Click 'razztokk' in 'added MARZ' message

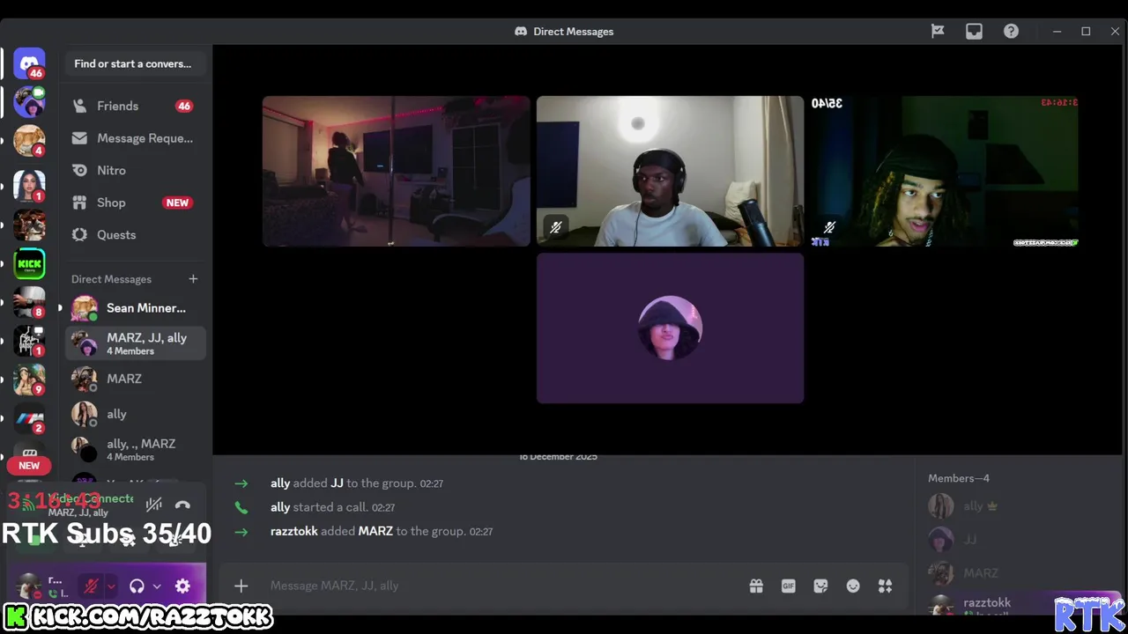(x=294, y=531)
